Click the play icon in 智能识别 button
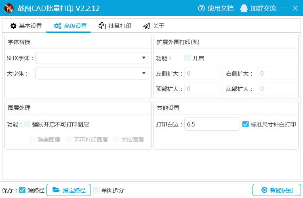Image resolution: width=303 pixels, height=198 pixels. 264,190
